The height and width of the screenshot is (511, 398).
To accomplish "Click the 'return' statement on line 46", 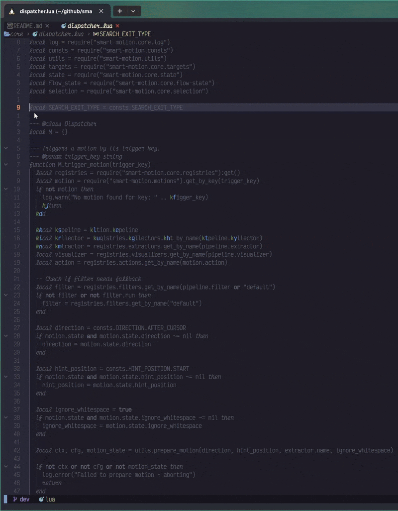I will tap(52, 483).
